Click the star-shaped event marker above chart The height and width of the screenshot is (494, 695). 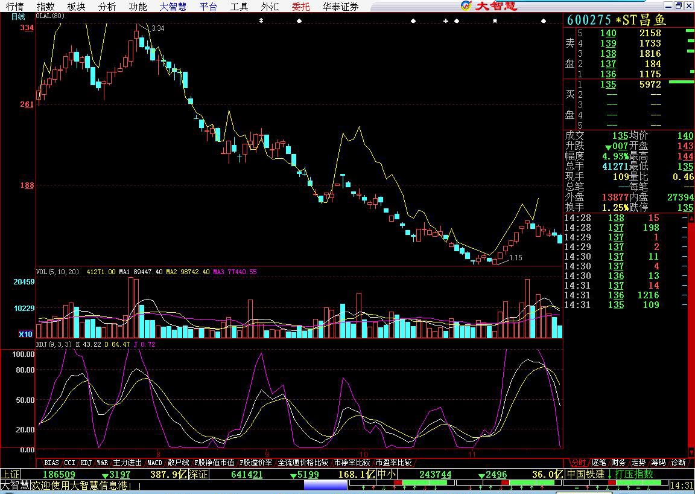point(495,21)
